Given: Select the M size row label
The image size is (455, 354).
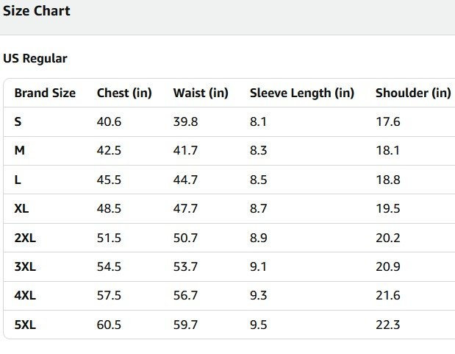Looking at the screenshot, I should coord(19,151).
